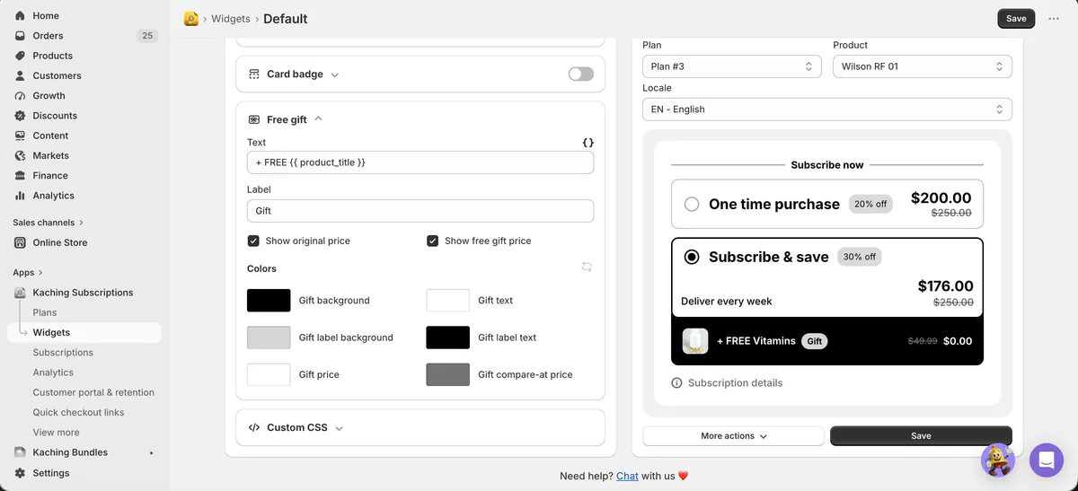Open the More actions dropdown
The height and width of the screenshot is (491, 1078).
(x=733, y=436)
